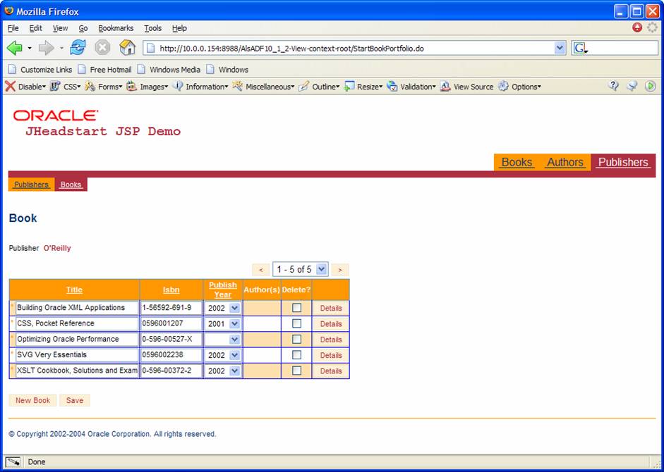Click the browser Back arrow button
Screen dimensions: 664x472
point(15,48)
